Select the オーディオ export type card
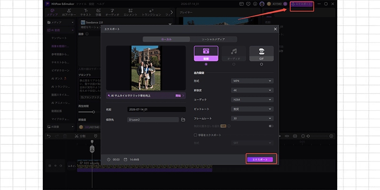Image resolution: width=380 pixels, height=190 pixels. coord(234,54)
